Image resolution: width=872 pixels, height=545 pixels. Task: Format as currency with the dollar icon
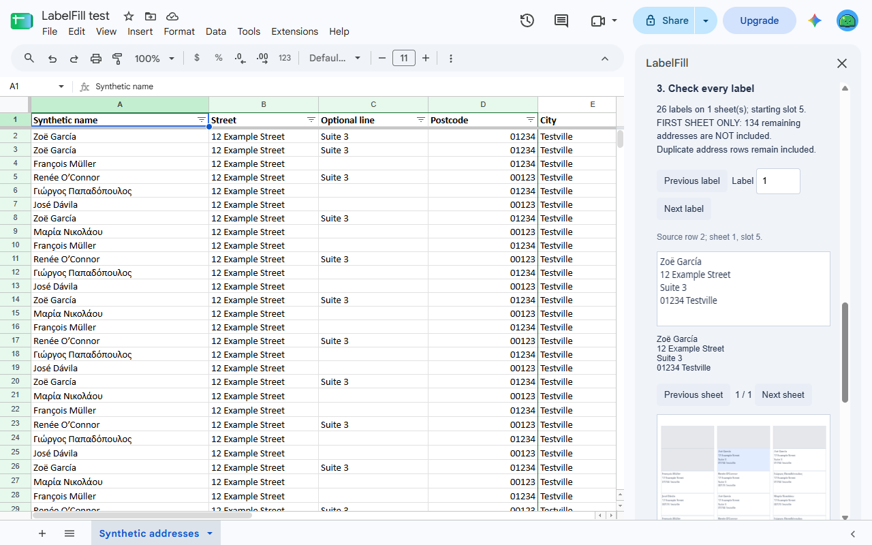tap(197, 59)
